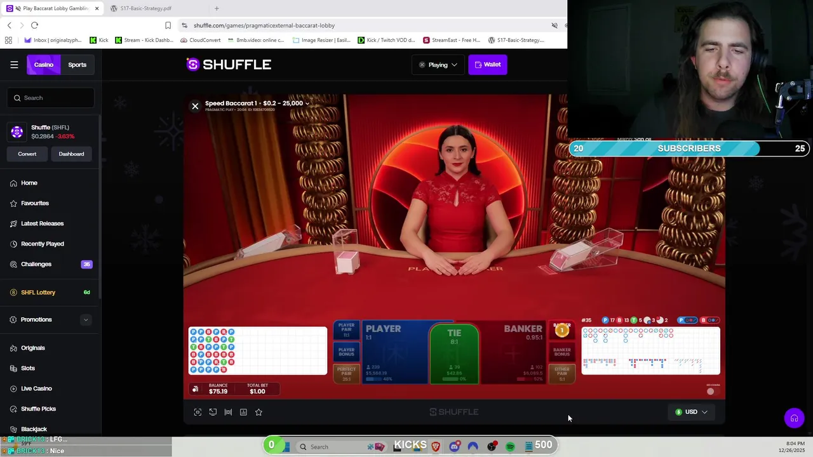Bet on the BANKER area
The height and width of the screenshot is (457, 813).
click(513, 353)
